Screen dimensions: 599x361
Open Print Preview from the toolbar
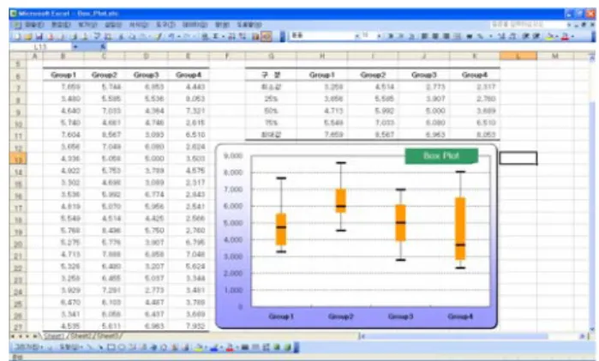[85, 36]
